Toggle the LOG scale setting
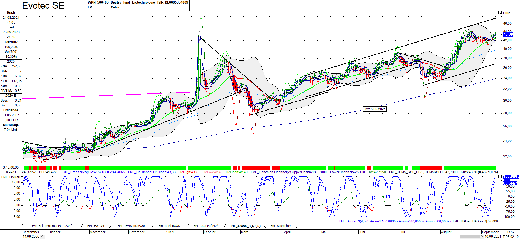This screenshot has width=520, height=239. pos(511,232)
